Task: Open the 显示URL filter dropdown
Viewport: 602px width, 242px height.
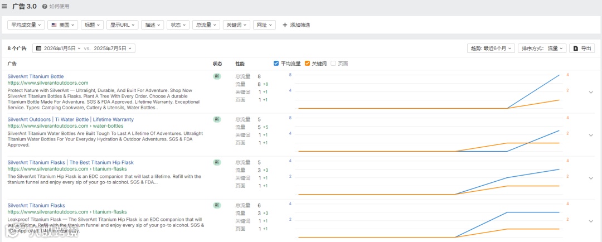Action: pyautogui.click(x=122, y=25)
